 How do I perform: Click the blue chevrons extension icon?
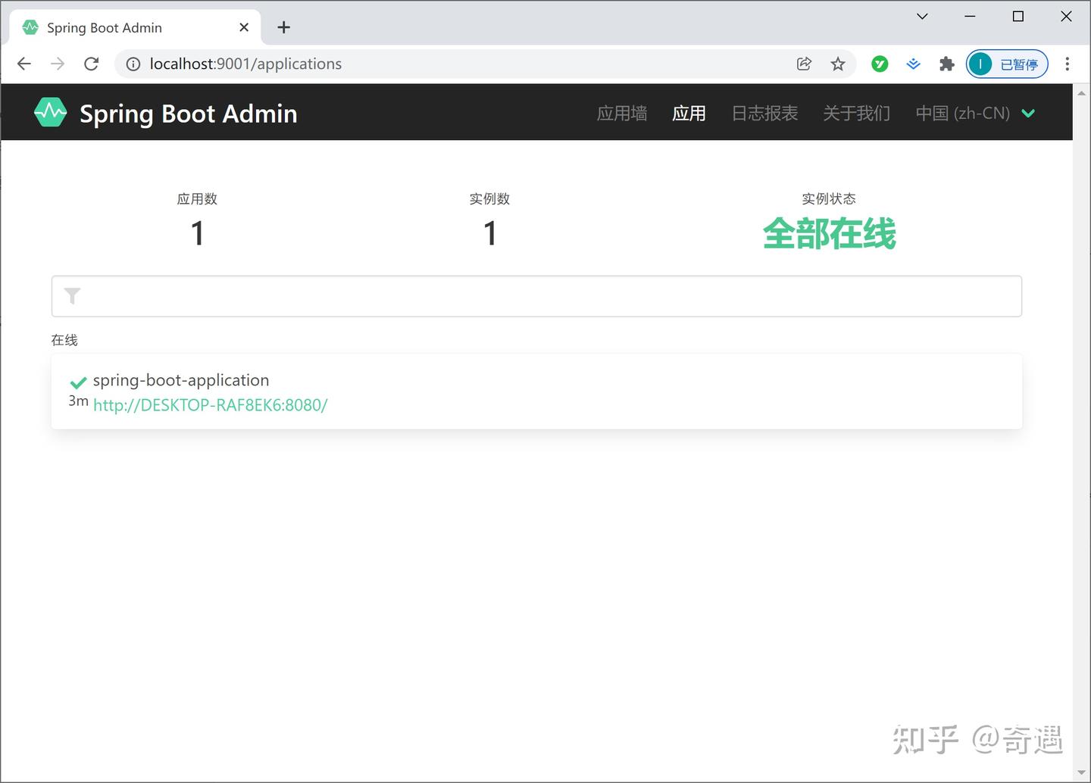913,64
